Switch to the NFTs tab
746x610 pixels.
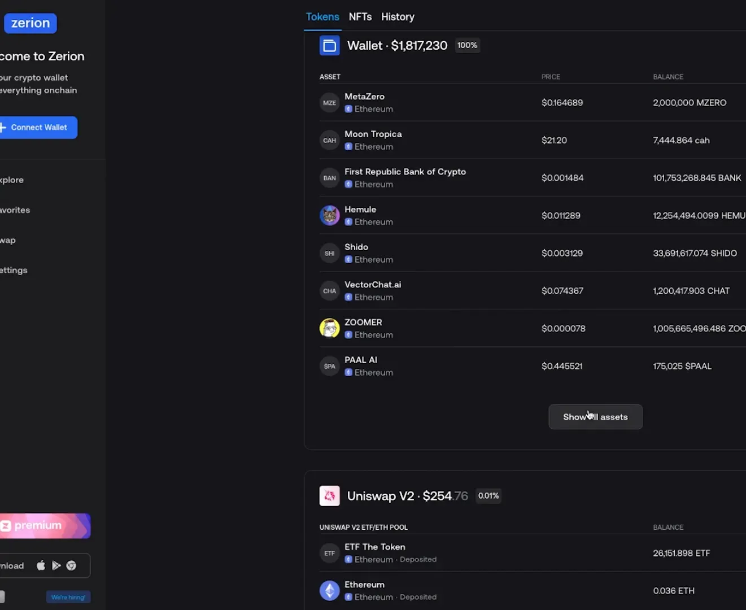(x=360, y=17)
